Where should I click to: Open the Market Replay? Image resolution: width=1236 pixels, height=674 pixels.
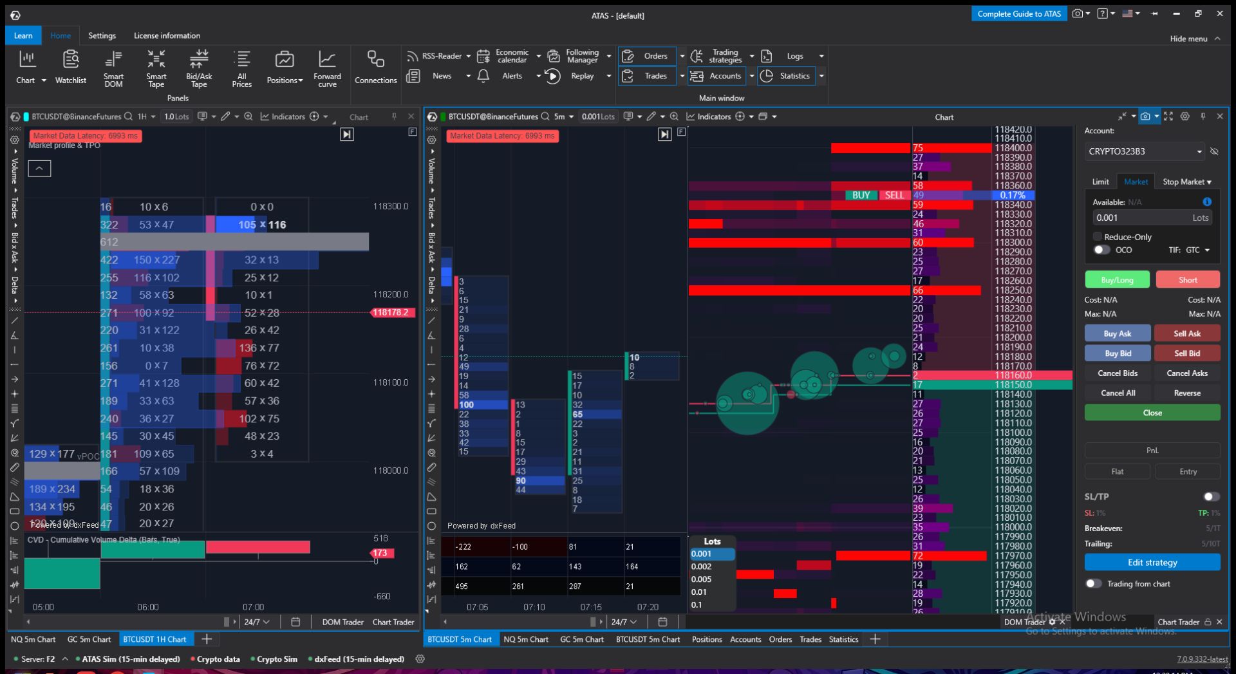570,76
